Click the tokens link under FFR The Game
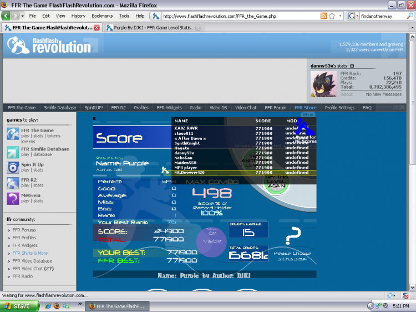 pyautogui.click(x=54, y=136)
